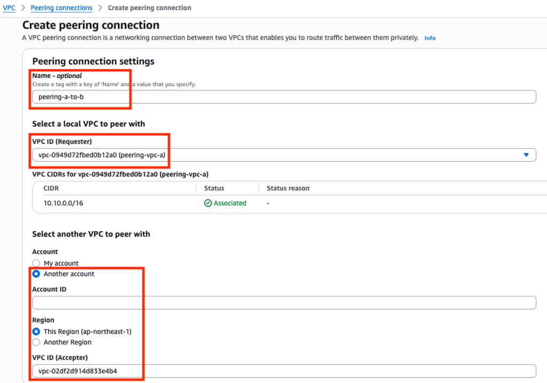Viewport: 547px width, 383px height.
Task: Click the blue dropdown arrow for Requester VPC
Action: tap(526, 155)
